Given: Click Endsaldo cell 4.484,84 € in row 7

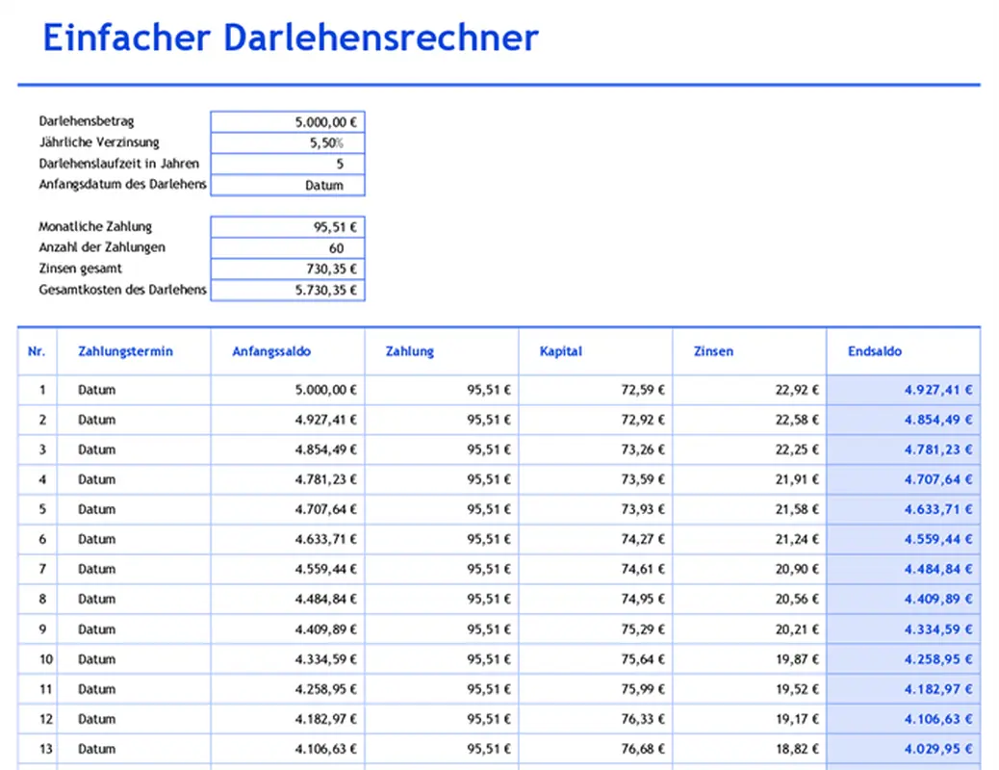Looking at the screenshot, I should [904, 569].
